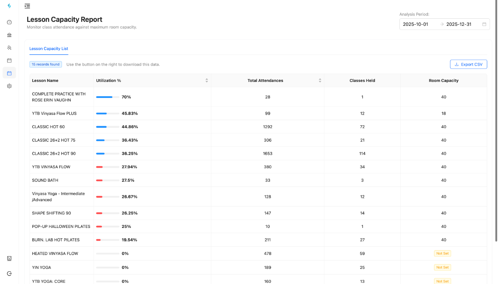Click the 72 classes held cell
Viewport: 498px width, 284px height.
[362, 127]
